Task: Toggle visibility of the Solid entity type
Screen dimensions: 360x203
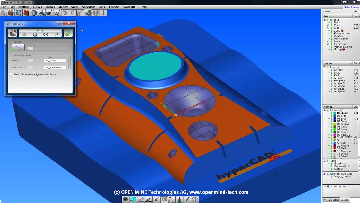Action: [x=332, y=30]
